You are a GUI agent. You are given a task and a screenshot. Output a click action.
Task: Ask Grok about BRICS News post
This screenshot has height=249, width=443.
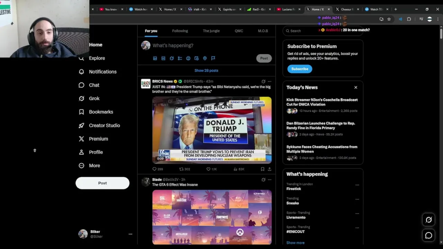(x=263, y=82)
